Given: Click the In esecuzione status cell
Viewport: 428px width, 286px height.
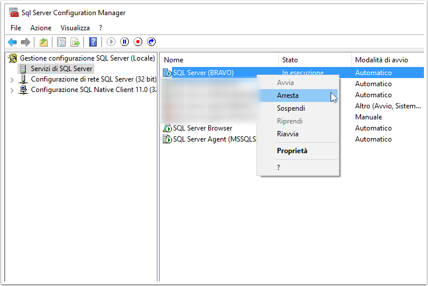Looking at the screenshot, I should coord(303,73).
